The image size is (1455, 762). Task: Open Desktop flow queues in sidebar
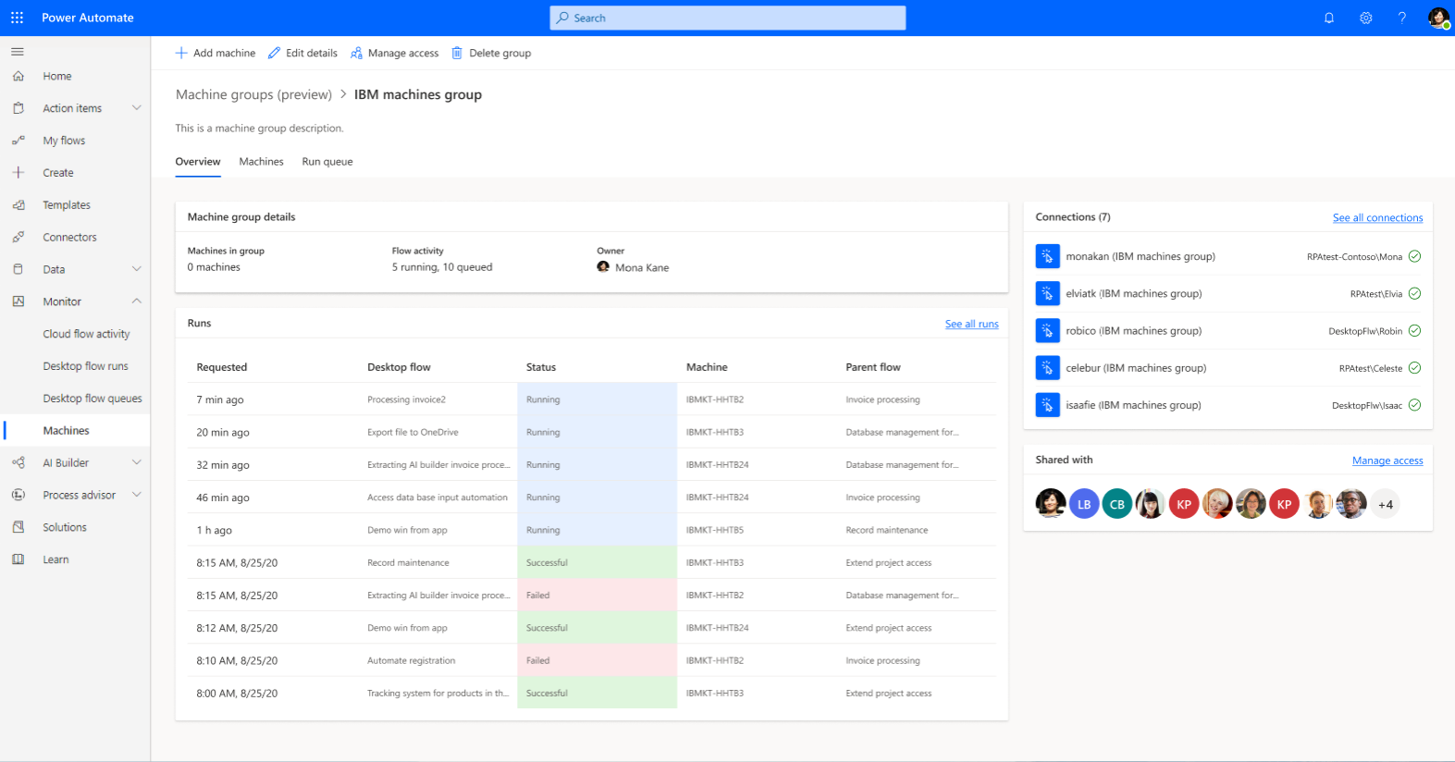click(92, 399)
